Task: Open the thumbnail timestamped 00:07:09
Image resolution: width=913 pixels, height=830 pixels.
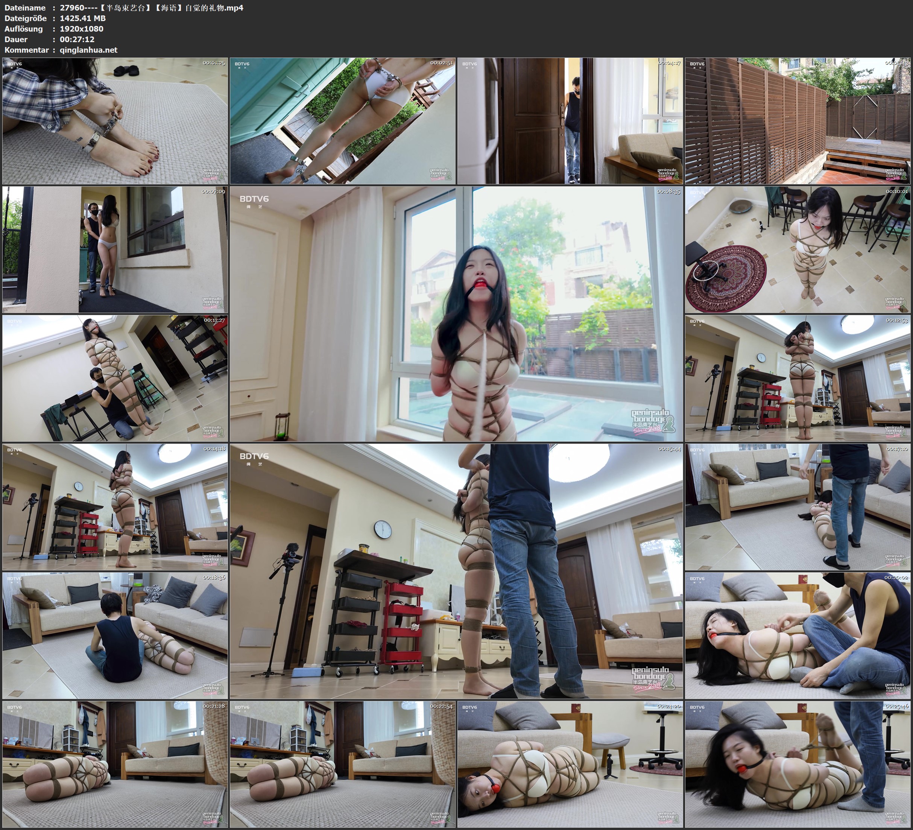Action: [115, 249]
